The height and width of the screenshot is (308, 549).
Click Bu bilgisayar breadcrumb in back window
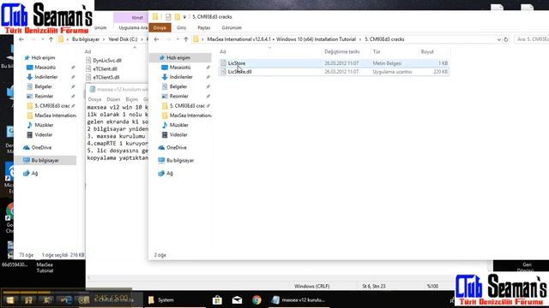tap(86, 39)
